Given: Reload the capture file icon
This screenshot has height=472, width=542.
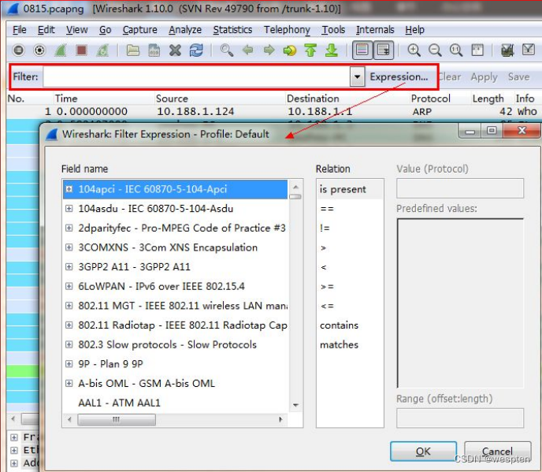Looking at the screenshot, I should click(196, 50).
